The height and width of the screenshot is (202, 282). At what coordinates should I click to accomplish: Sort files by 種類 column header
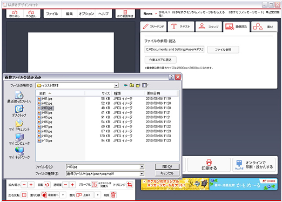(128, 93)
